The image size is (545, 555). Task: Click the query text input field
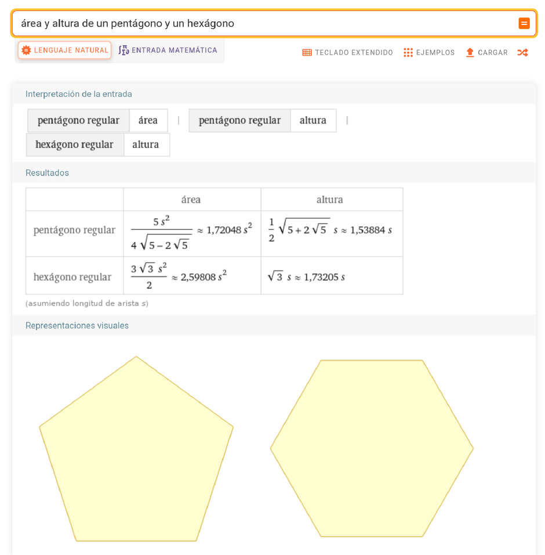pyautogui.click(x=261, y=23)
